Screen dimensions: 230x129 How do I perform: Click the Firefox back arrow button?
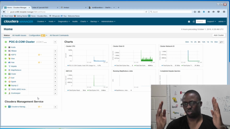click(4, 12)
